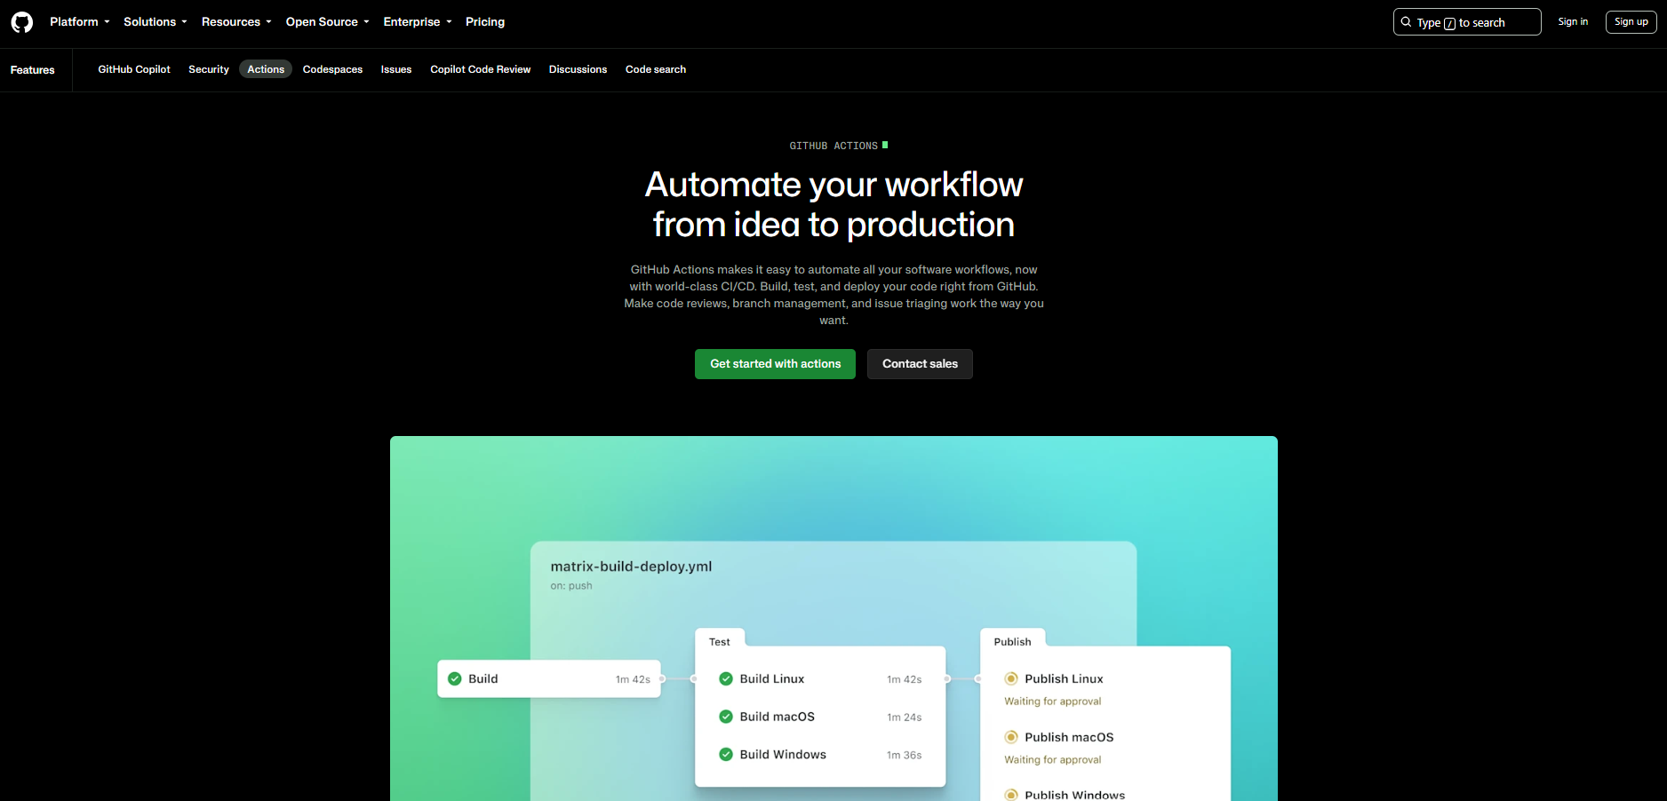Click Get started with actions button
Screen dimensions: 1667x801
pos(775,364)
